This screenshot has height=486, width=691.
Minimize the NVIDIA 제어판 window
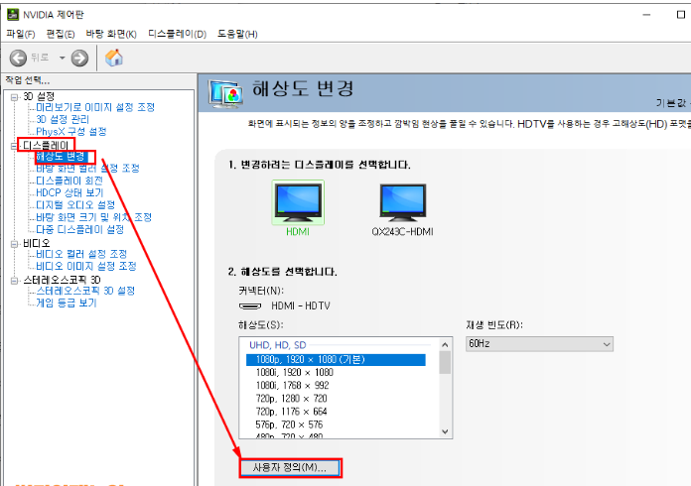click(646, 15)
